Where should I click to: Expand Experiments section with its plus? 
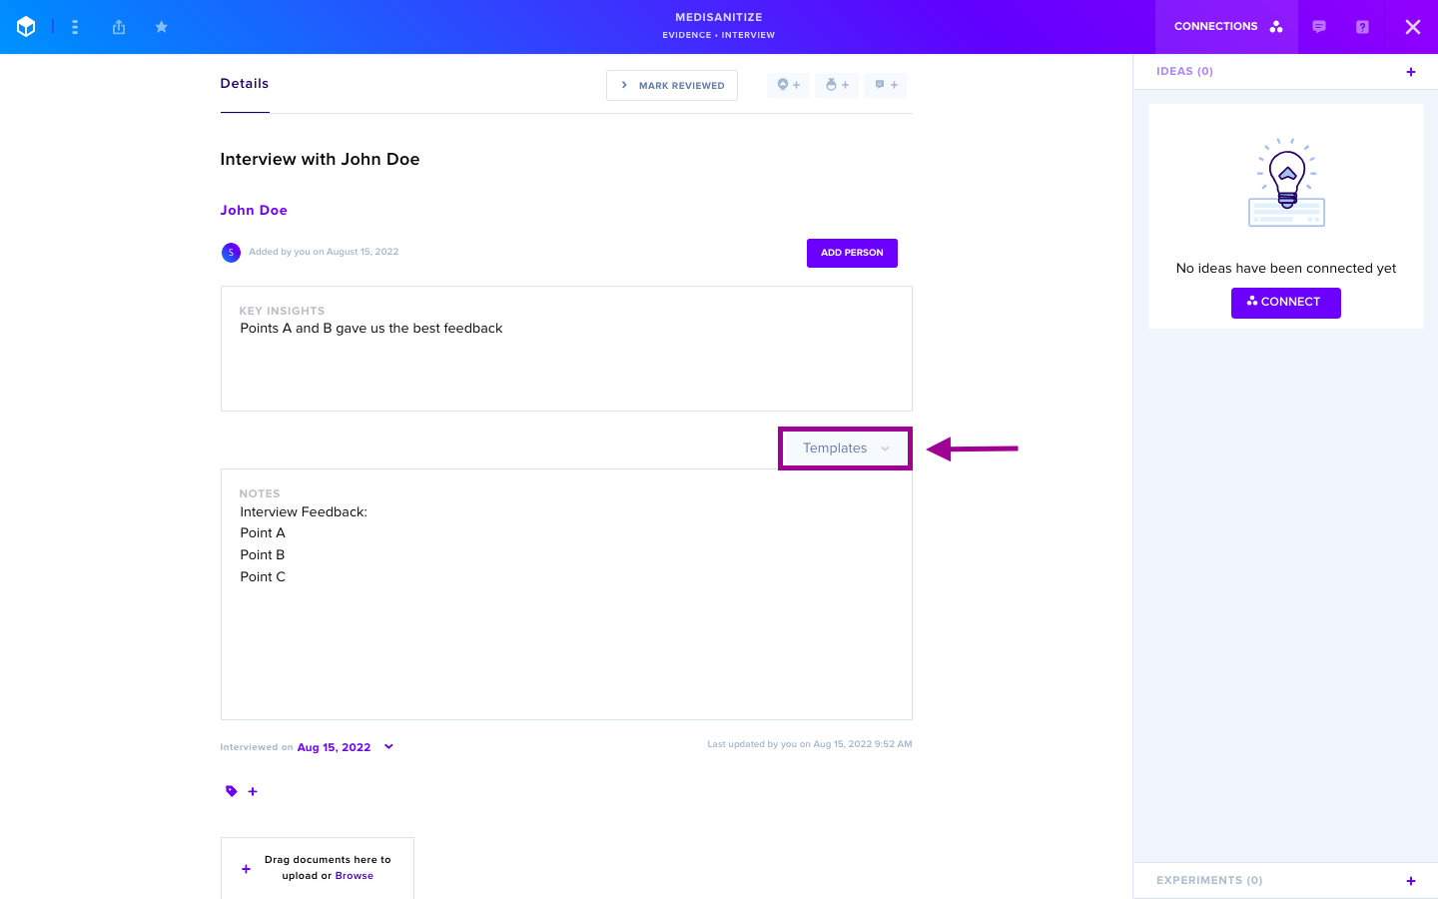pos(1411,881)
